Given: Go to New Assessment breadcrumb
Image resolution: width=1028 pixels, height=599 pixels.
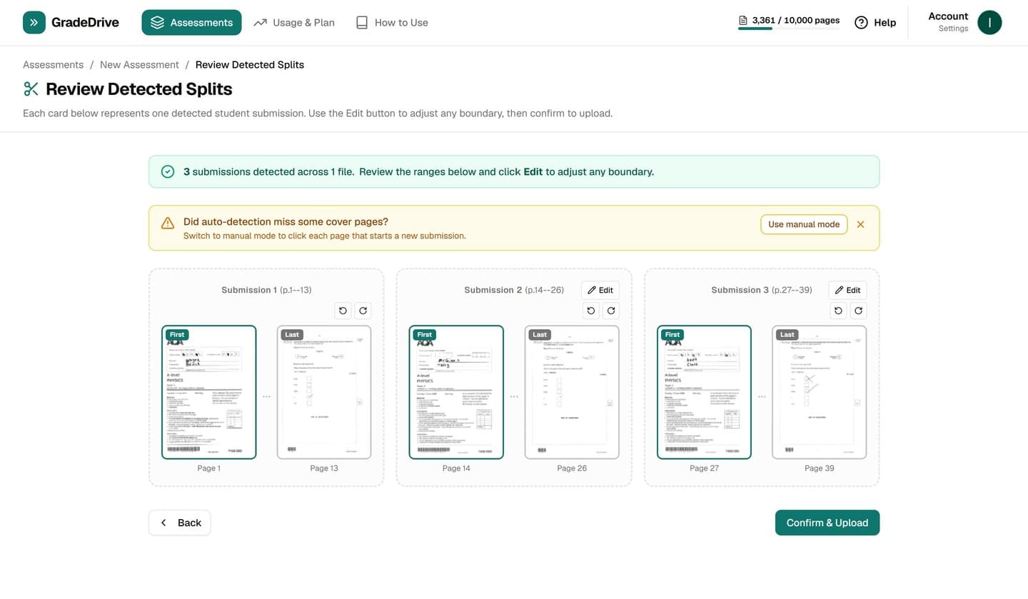Looking at the screenshot, I should pos(139,64).
